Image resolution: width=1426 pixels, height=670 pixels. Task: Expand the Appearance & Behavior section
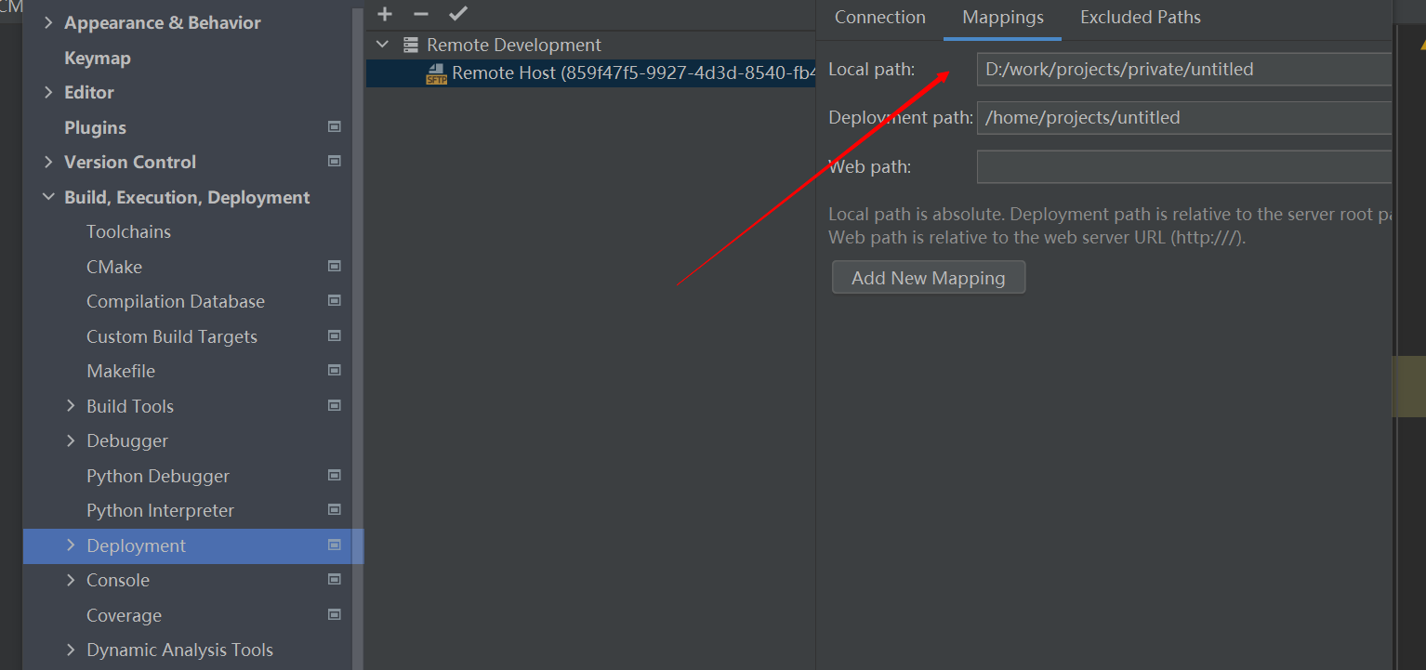pos(48,22)
